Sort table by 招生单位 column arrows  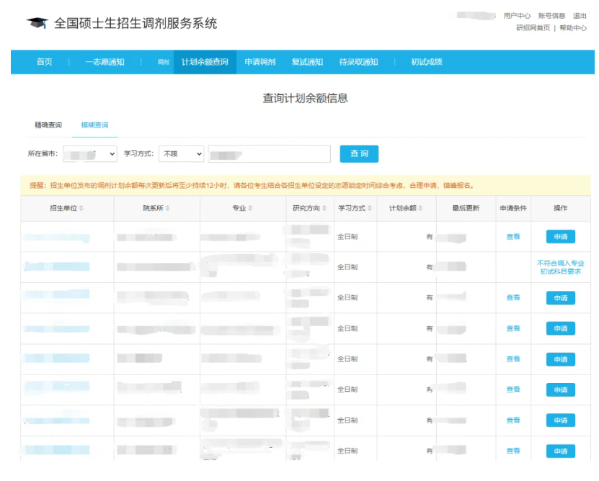coord(81,209)
